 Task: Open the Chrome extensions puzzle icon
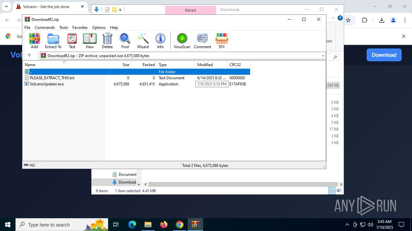(x=364, y=20)
